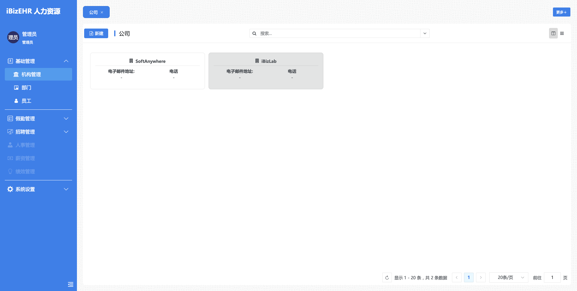The image size is (577, 291).
Task: Open 部门 in the sidebar
Action: (26, 87)
